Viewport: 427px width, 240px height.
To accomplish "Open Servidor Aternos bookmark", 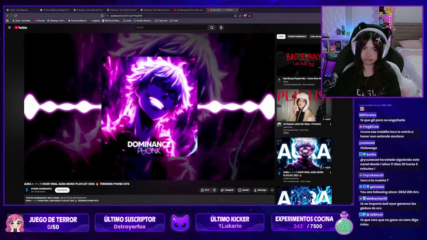I will 143,21.
